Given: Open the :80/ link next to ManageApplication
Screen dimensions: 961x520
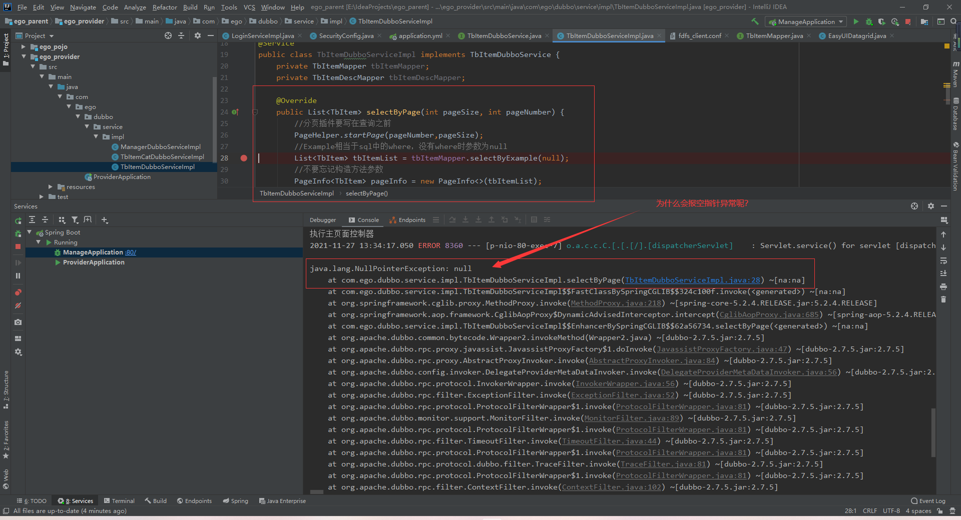Looking at the screenshot, I should point(131,252).
